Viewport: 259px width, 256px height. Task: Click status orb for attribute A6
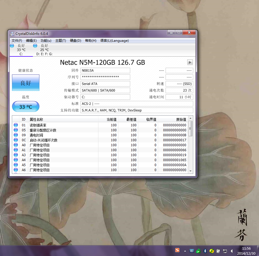pos(16,170)
